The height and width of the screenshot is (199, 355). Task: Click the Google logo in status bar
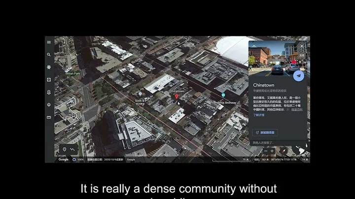64,160
